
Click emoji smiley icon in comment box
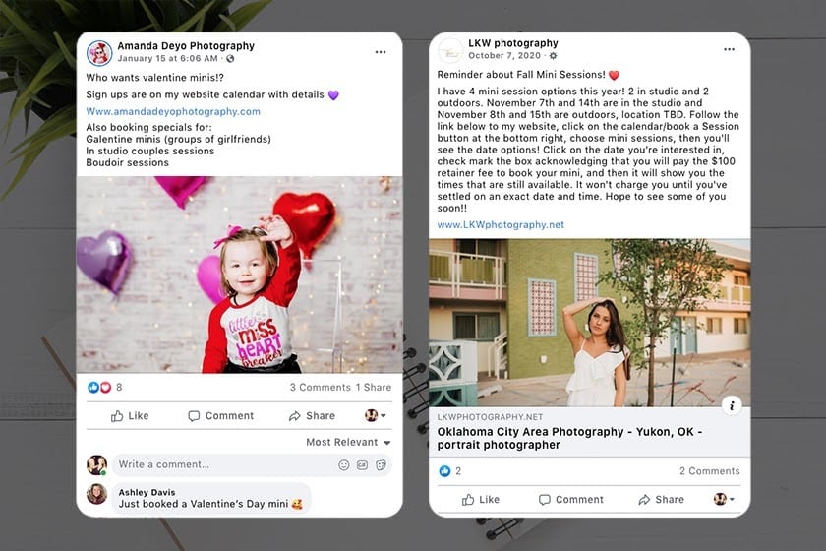click(x=343, y=465)
